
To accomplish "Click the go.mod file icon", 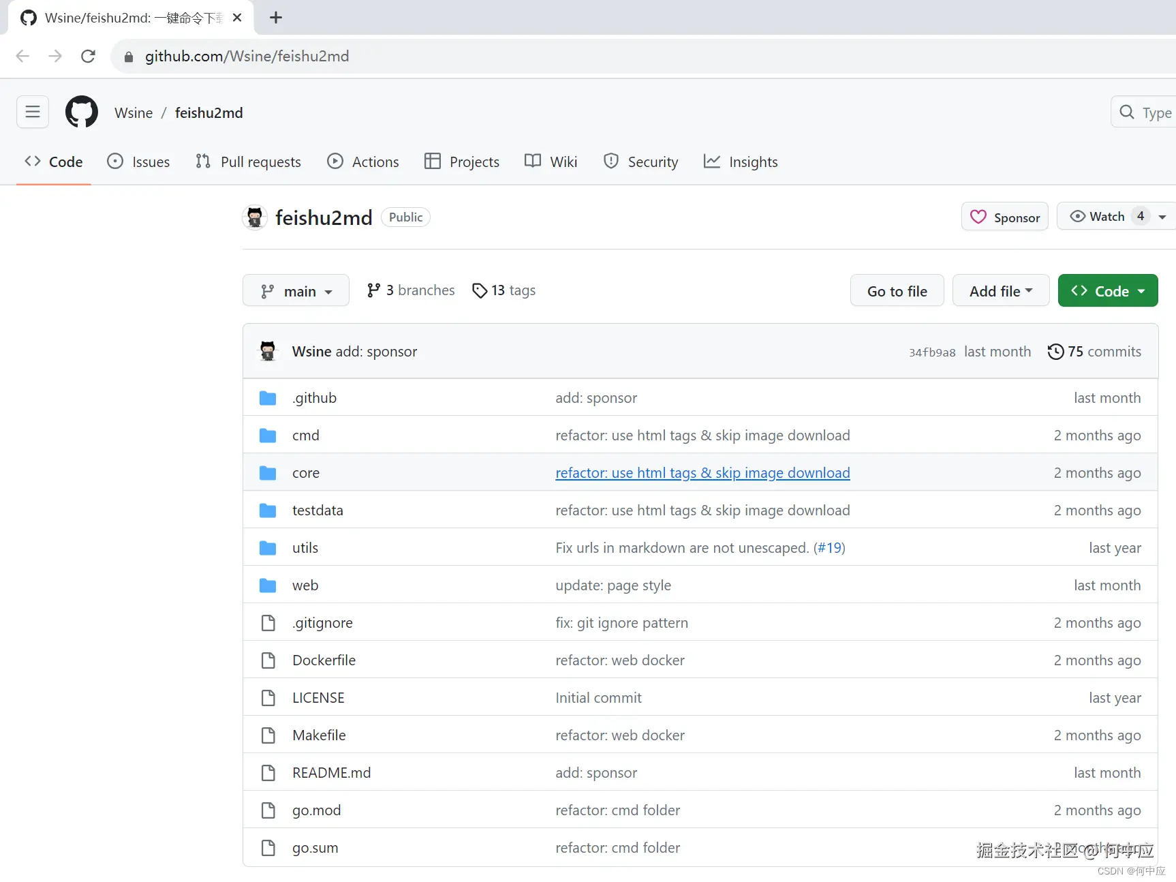I will tap(268, 810).
